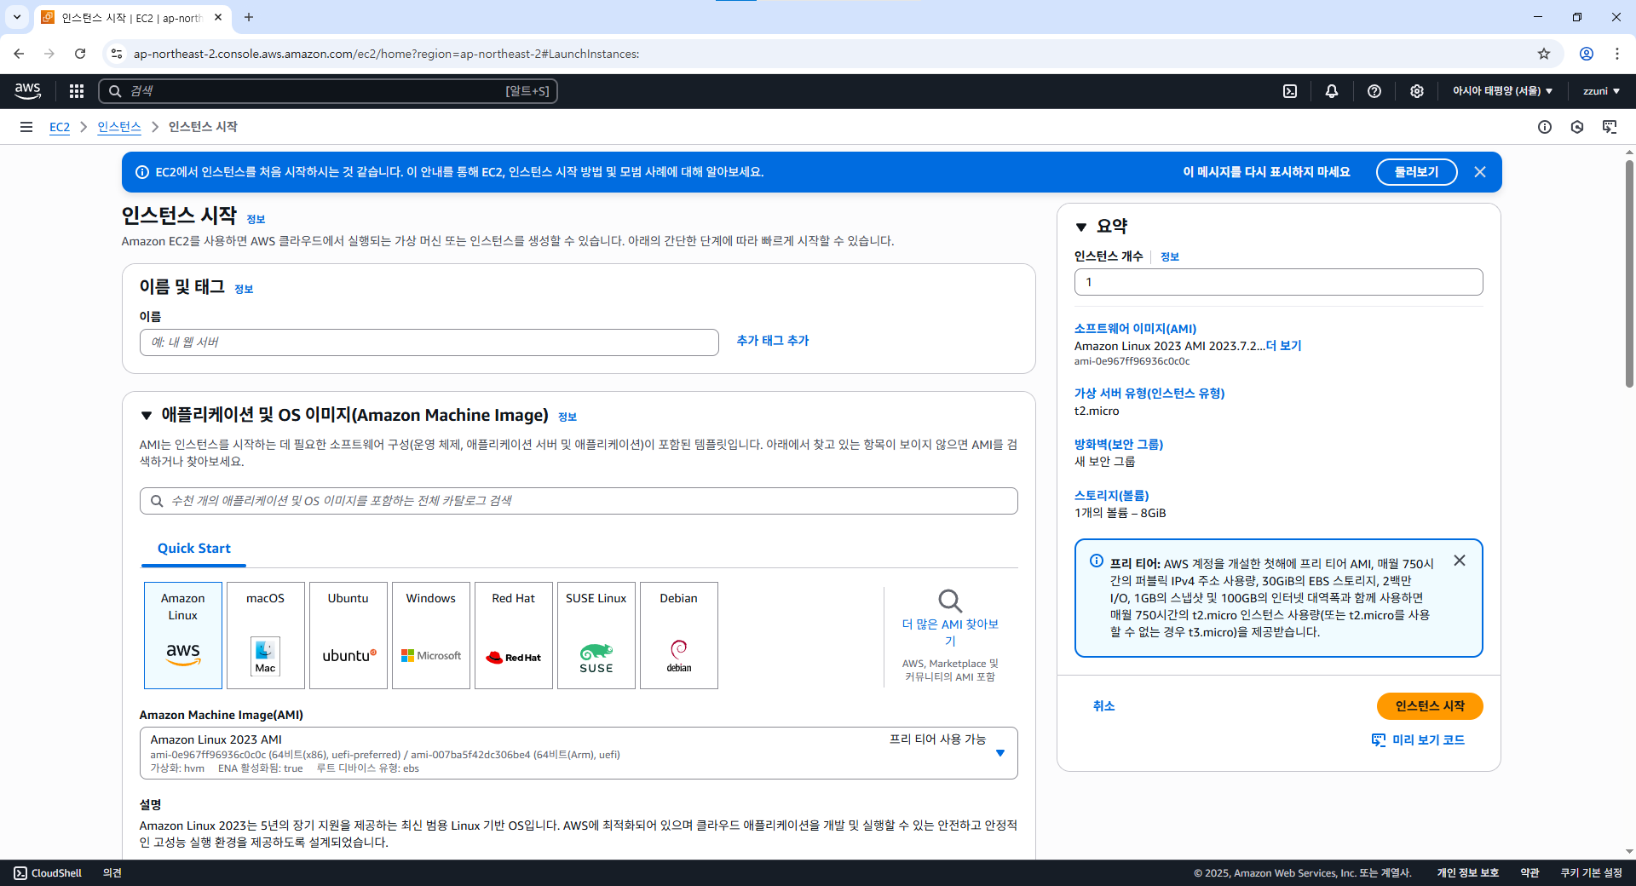Open the 소프트웨어 이미지(AMI) summary link
Screen dimensions: 1636x886
point(1135,329)
